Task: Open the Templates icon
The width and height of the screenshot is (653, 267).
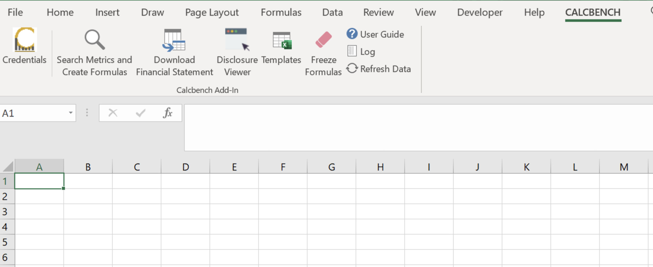Action: click(282, 41)
